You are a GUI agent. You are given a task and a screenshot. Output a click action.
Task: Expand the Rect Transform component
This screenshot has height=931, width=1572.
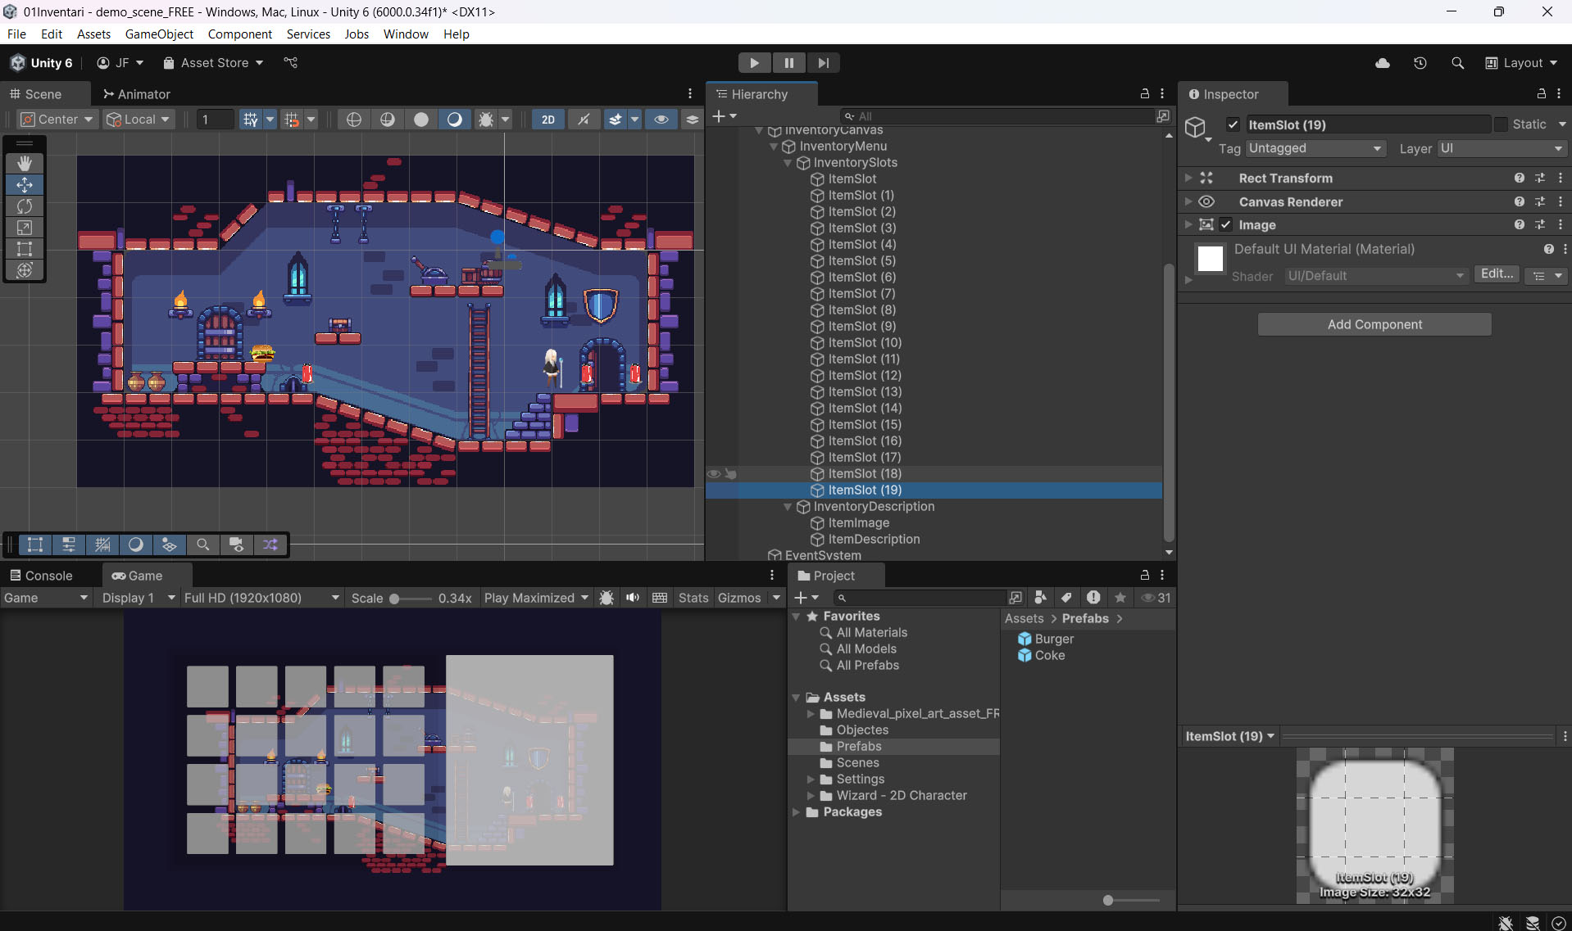click(x=1188, y=178)
